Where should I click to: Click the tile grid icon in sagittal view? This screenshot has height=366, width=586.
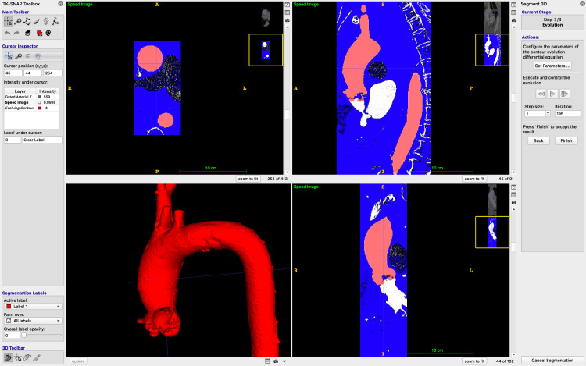514,12
